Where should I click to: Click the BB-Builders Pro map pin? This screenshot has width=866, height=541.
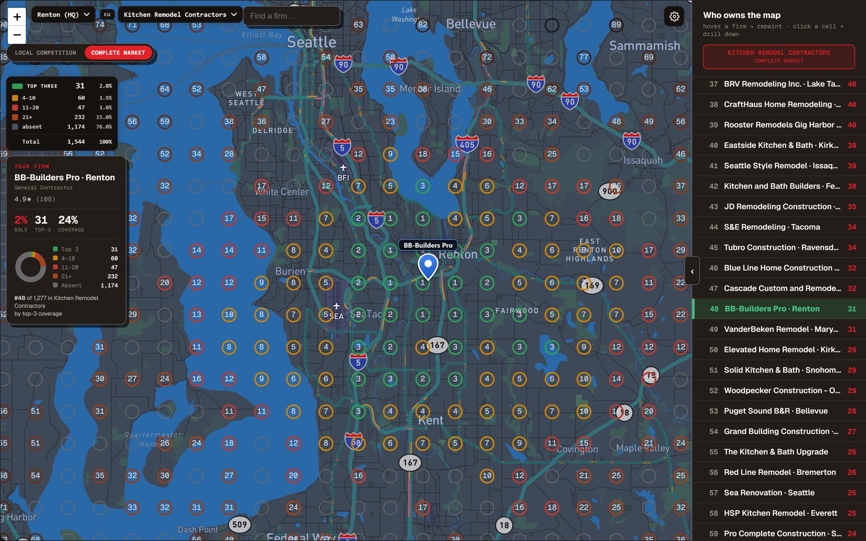(428, 266)
